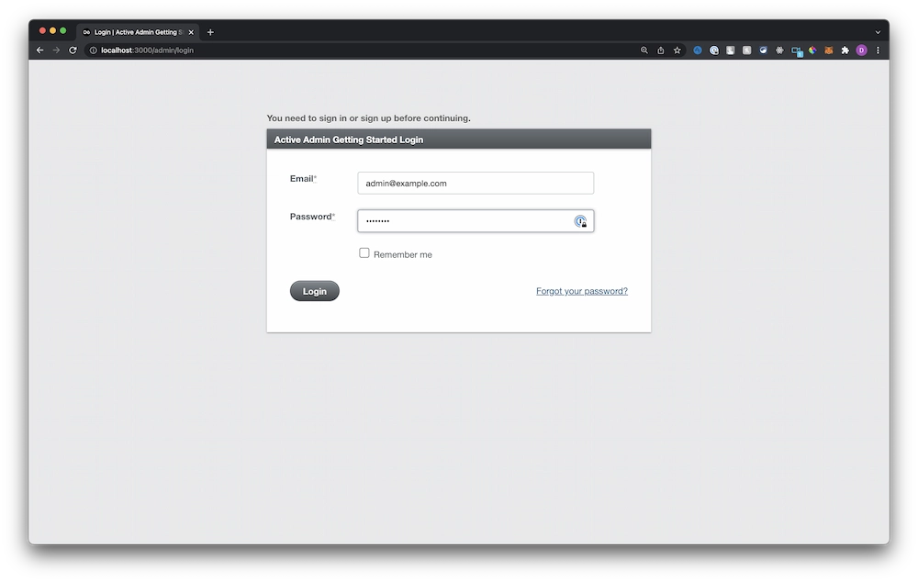Click inside the Email input field
Viewport: 918px width, 582px height.
475,183
